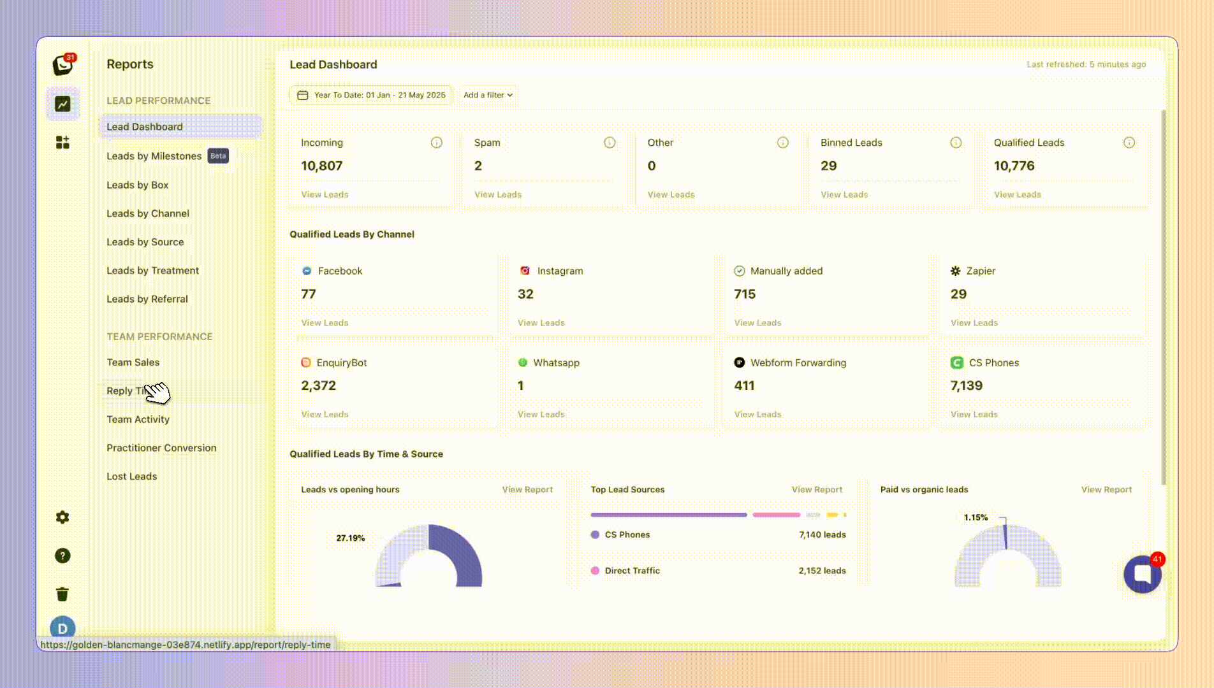The width and height of the screenshot is (1214, 688).
Task: View Leads for Webform Forwarding channel
Action: point(757,414)
